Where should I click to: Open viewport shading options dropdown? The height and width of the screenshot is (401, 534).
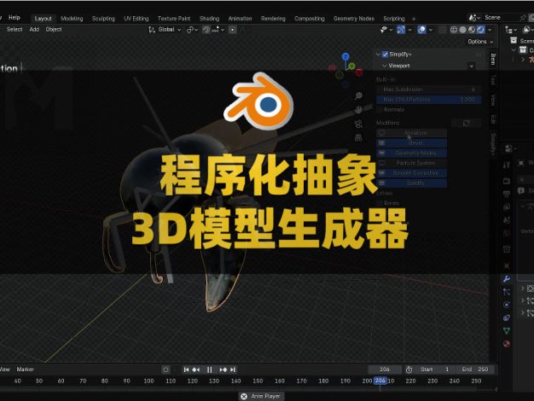(x=490, y=30)
